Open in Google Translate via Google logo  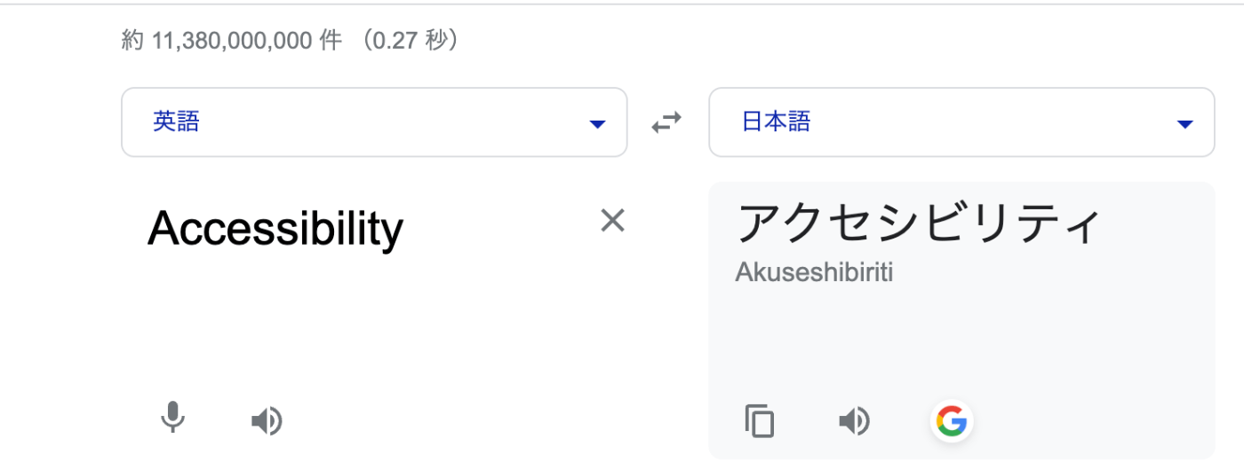(x=952, y=420)
